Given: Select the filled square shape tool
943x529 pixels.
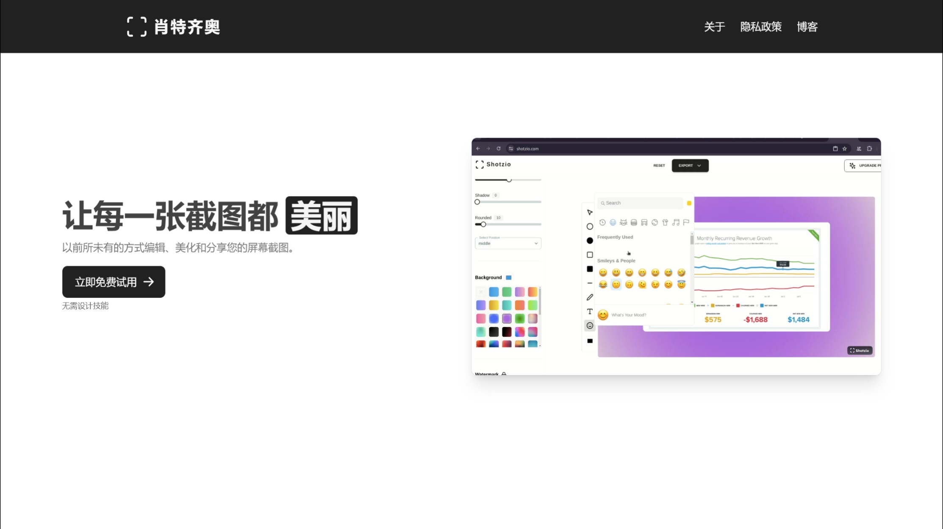Looking at the screenshot, I should click(590, 270).
